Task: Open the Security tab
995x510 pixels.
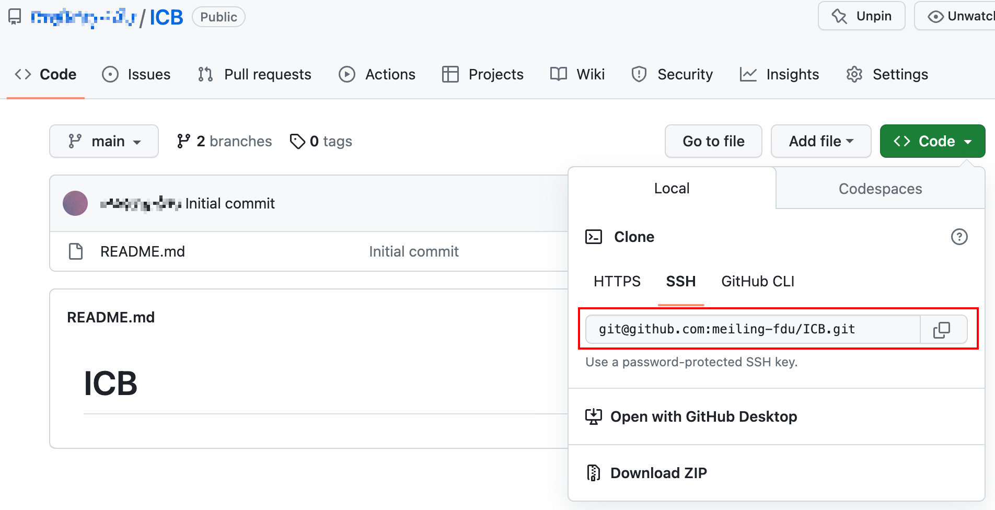Action: 672,74
